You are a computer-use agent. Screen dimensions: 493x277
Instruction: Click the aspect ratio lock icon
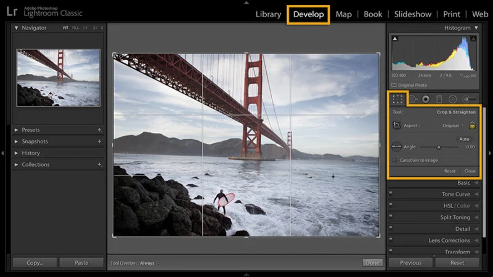pos(472,125)
